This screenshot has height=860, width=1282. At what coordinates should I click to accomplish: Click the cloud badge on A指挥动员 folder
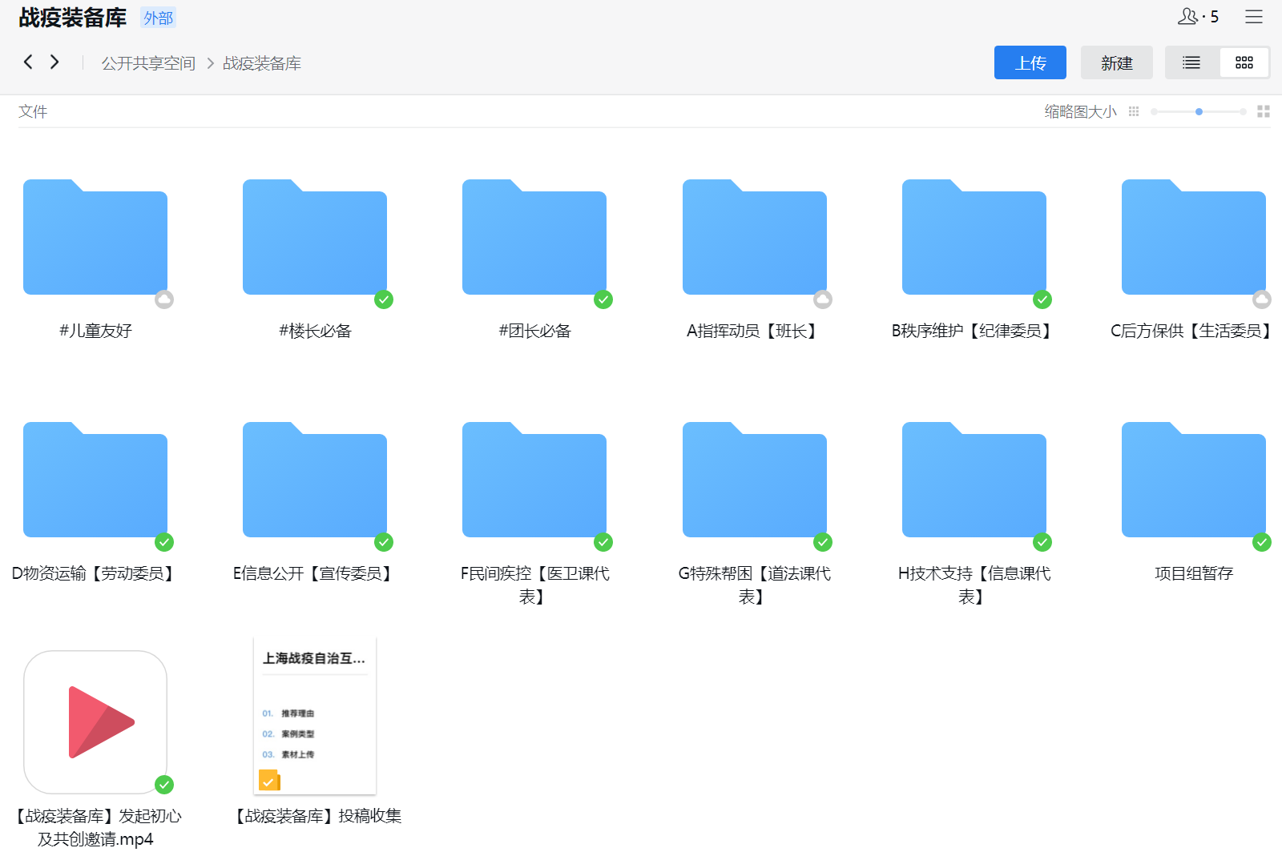point(823,299)
